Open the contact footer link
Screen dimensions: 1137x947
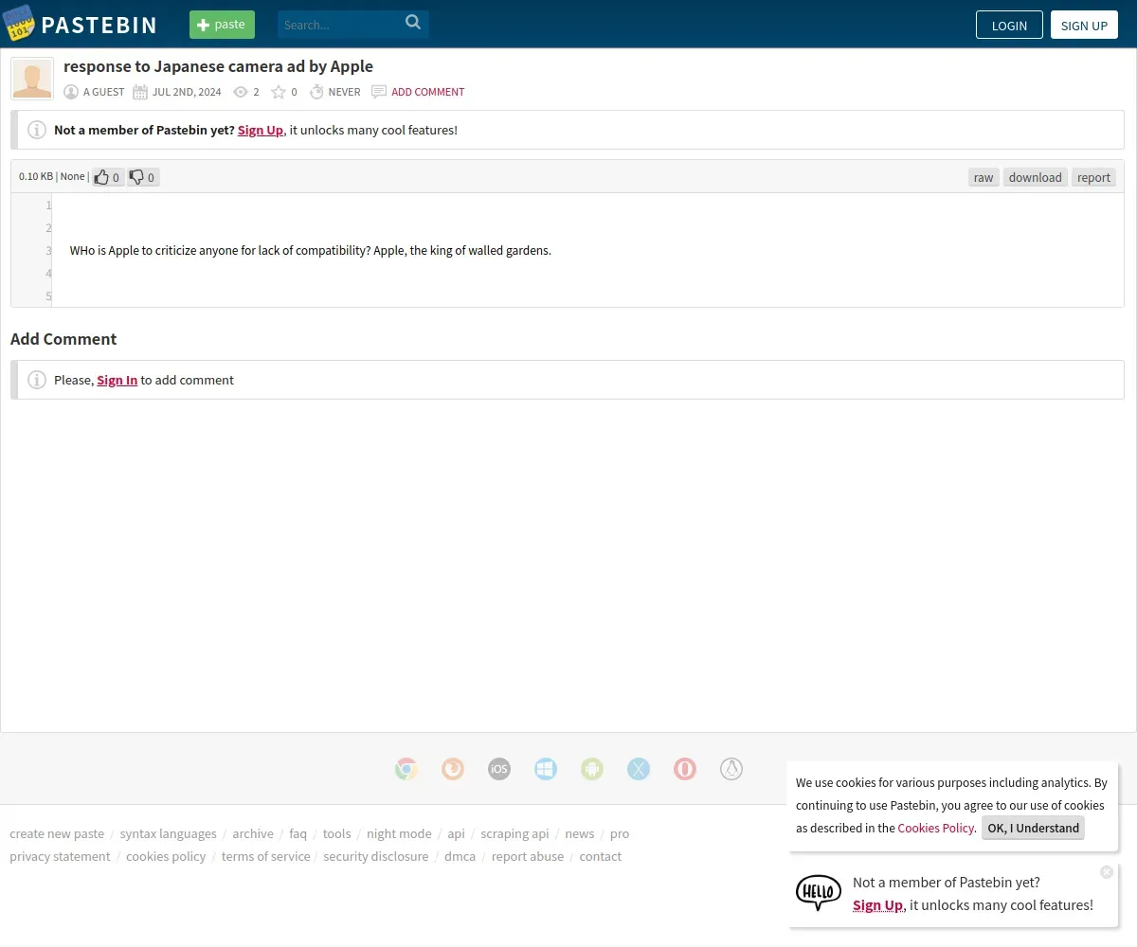coord(601,856)
